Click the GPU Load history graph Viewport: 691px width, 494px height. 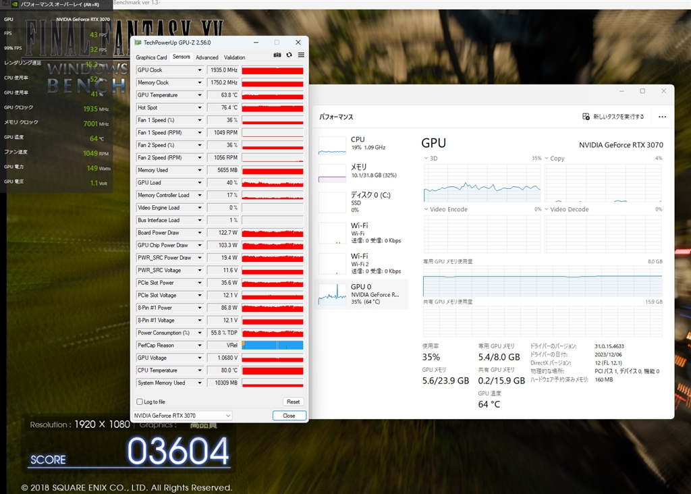tap(273, 182)
